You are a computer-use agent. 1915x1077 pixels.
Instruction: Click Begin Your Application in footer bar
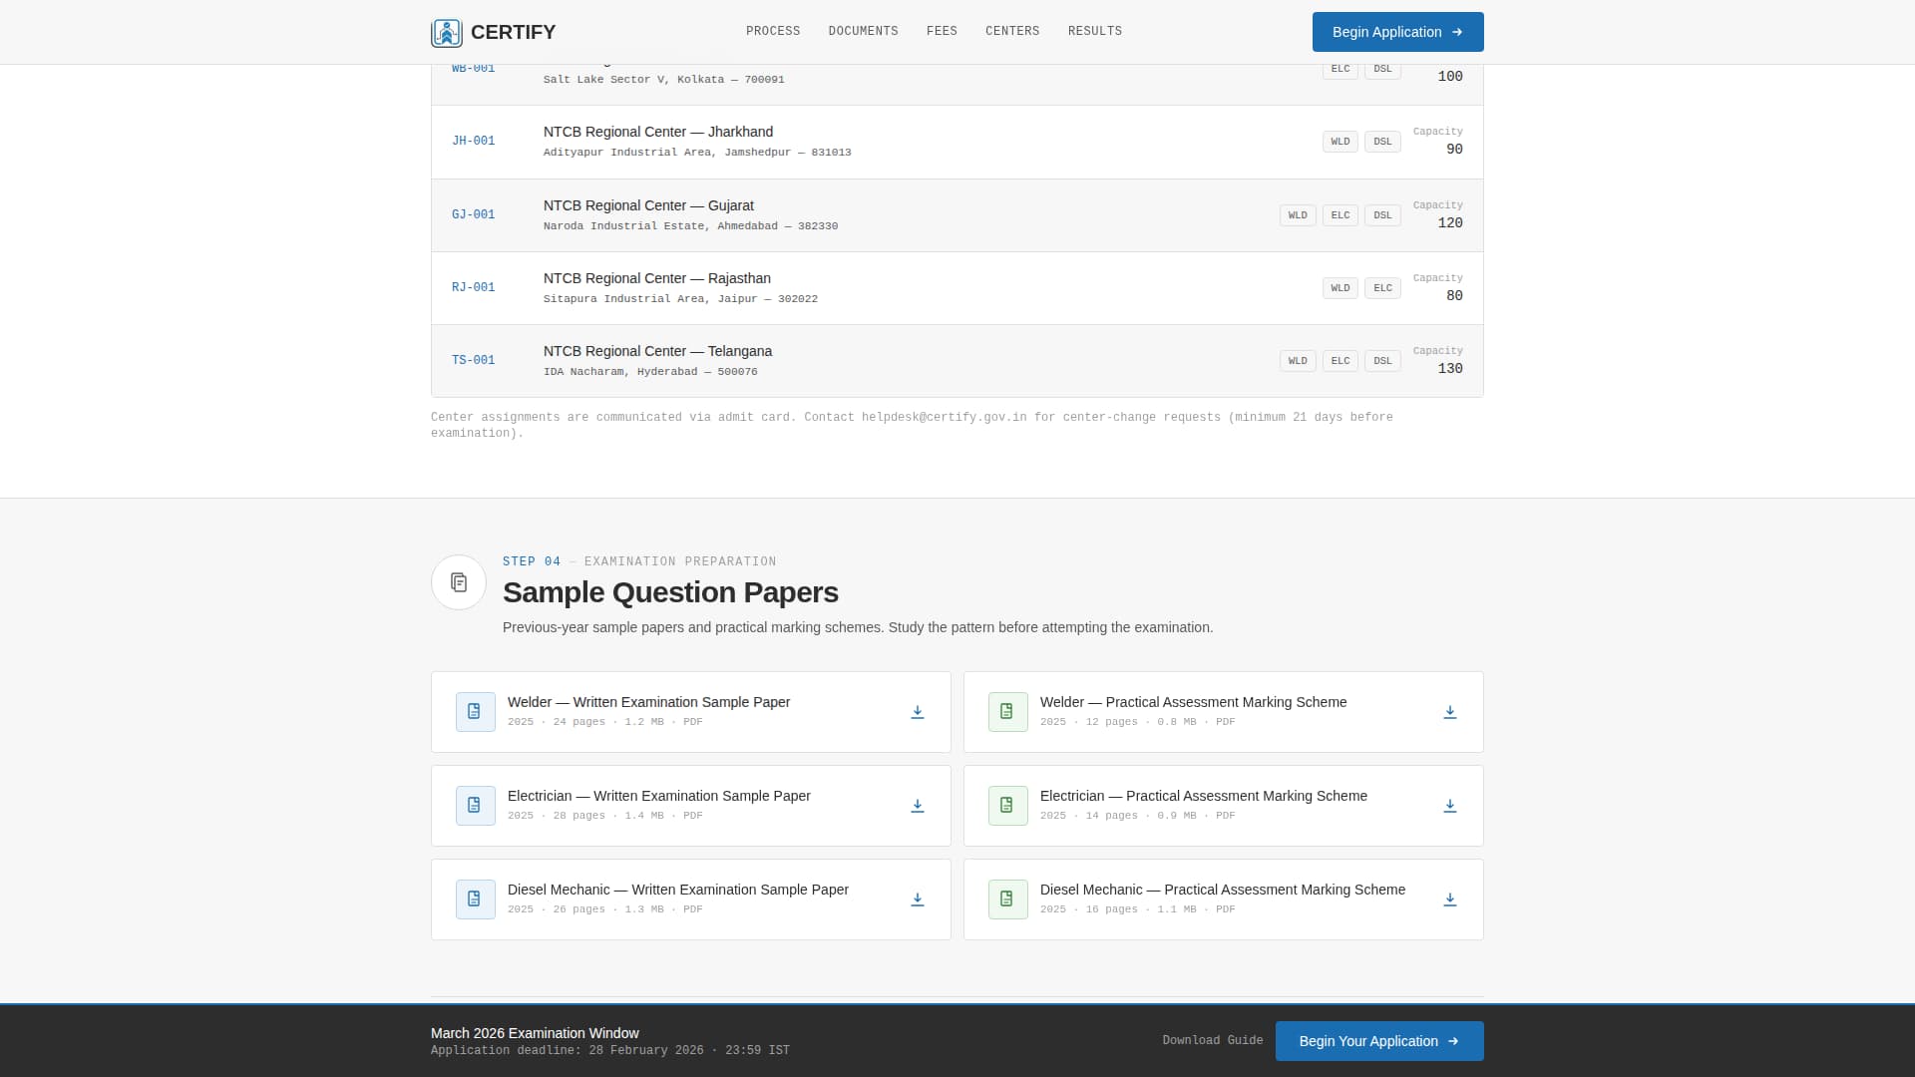[1379, 1041]
